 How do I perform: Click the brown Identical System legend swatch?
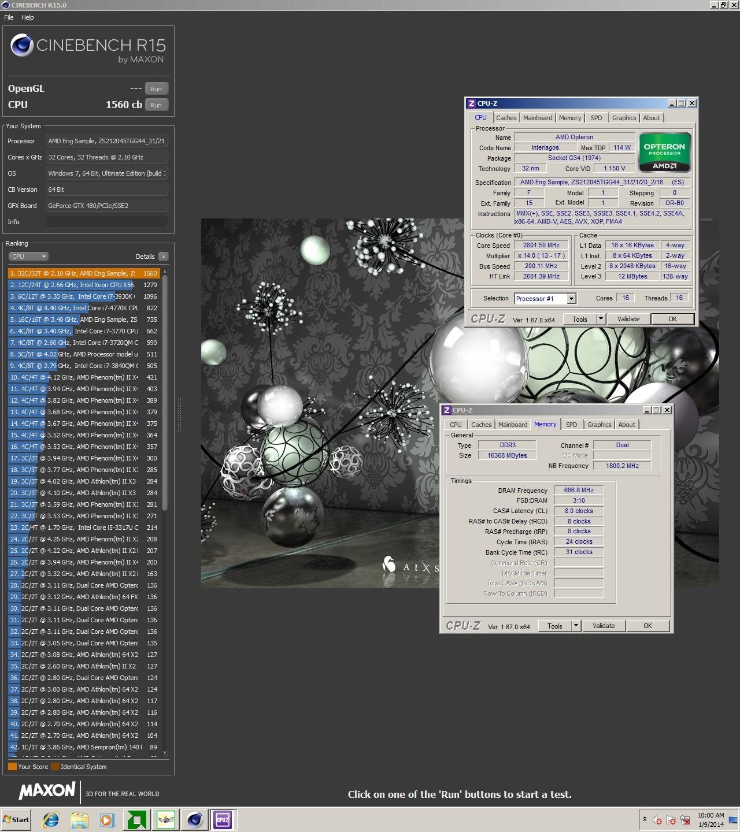pyautogui.click(x=55, y=767)
